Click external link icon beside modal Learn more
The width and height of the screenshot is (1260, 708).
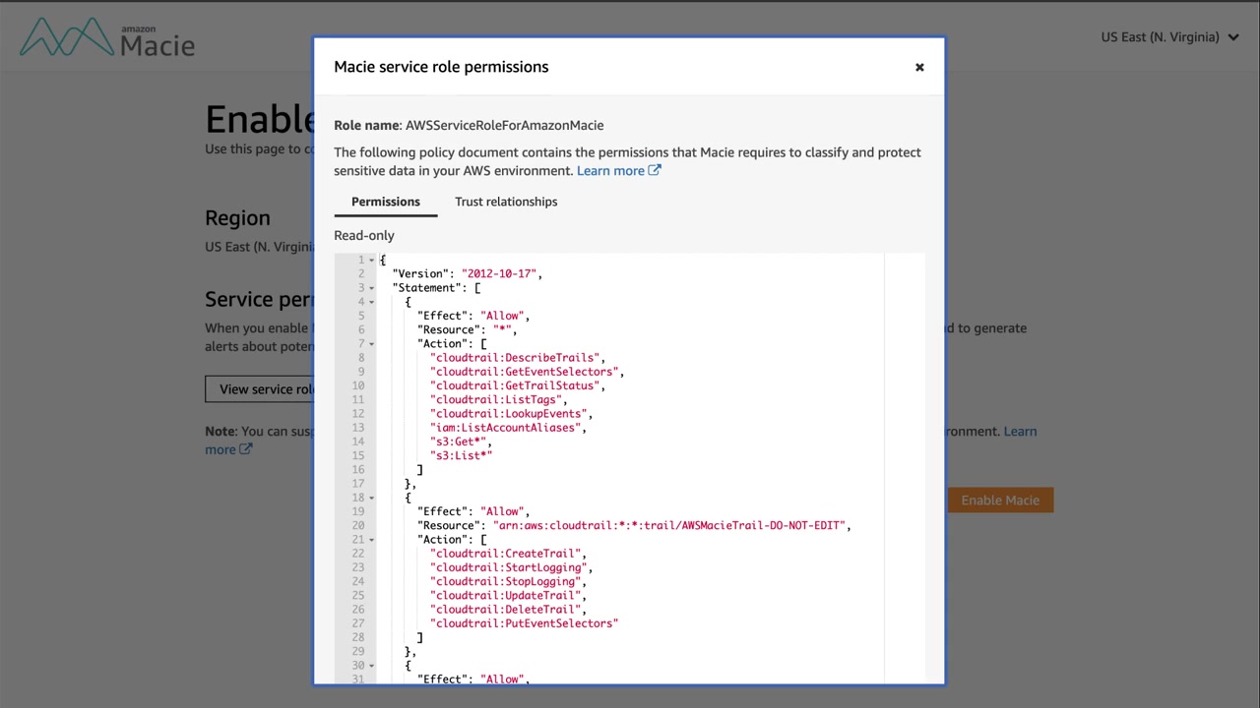pyautogui.click(x=655, y=170)
